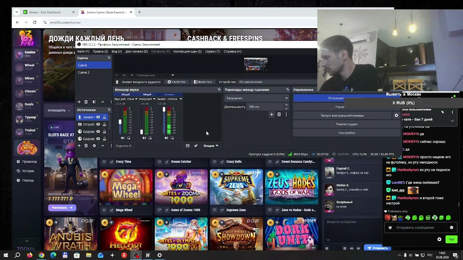
Task: Open the Правка (E) menu in OBS
Action: pyautogui.click(x=100, y=51)
